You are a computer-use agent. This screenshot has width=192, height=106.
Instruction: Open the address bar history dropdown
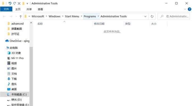pyautogui.click(x=145, y=16)
